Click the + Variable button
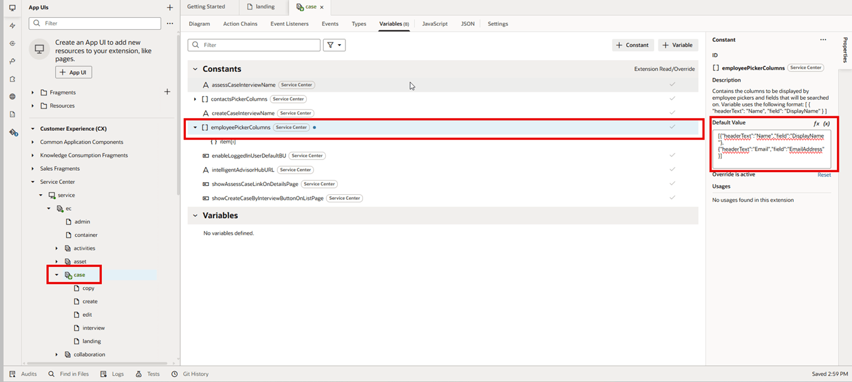 pos(678,45)
